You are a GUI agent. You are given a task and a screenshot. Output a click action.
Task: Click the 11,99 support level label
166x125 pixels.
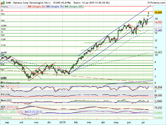tap(3, 39)
